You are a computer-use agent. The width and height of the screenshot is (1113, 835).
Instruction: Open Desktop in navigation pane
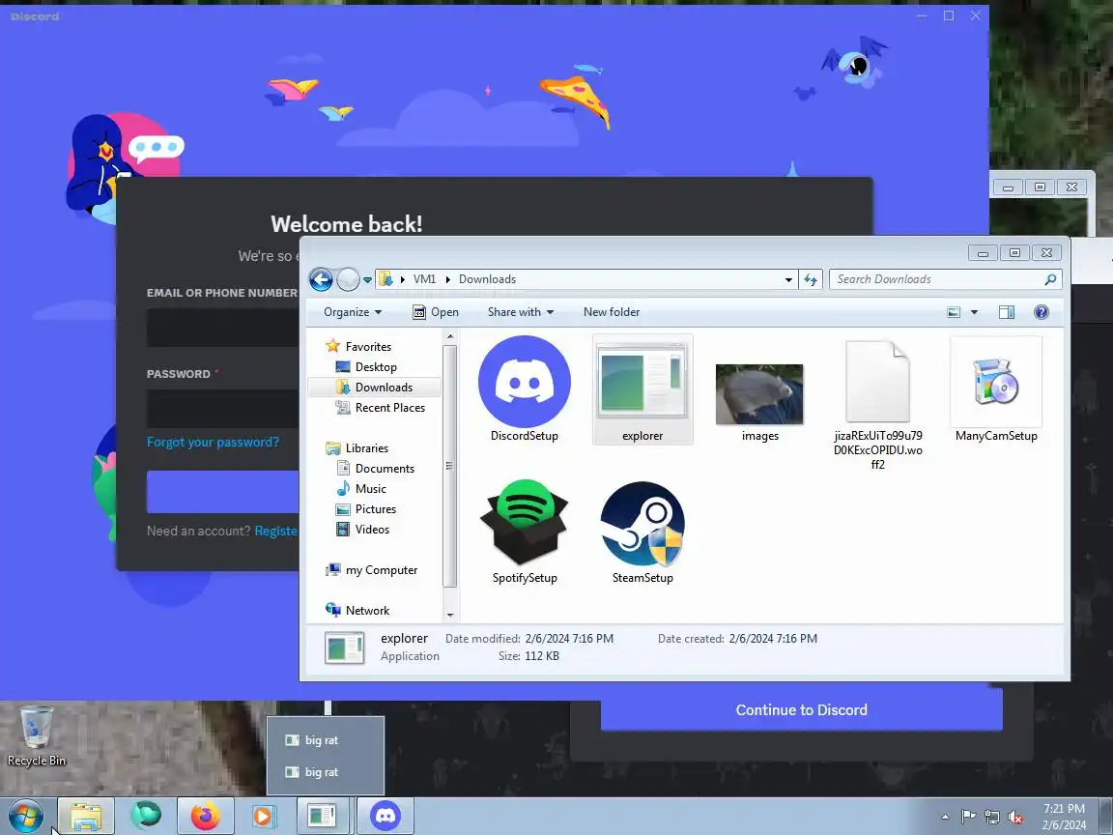365,367
